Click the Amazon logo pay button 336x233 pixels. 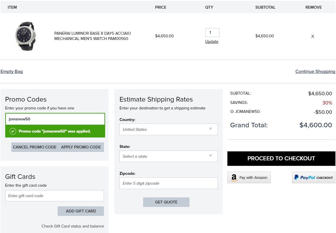[x=249, y=177]
